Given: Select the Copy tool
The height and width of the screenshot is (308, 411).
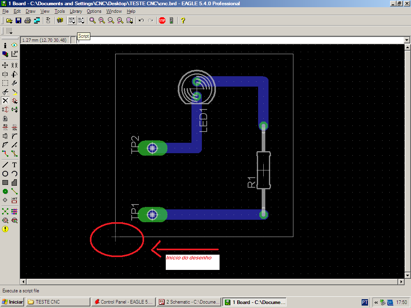Looking at the screenshot, I should pyautogui.click(x=14, y=65).
